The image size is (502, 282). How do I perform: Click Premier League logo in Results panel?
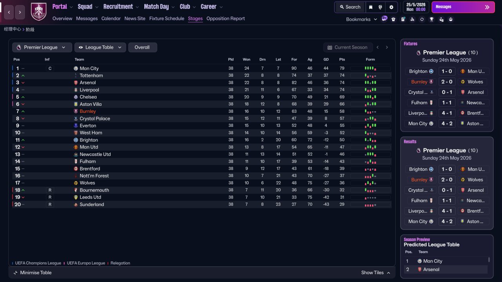tap(418, 150)
